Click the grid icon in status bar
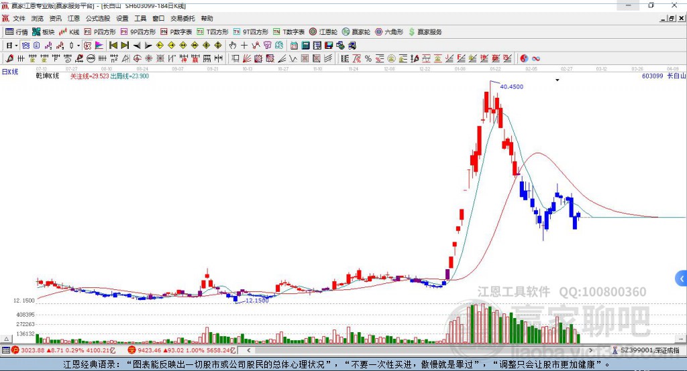Screen dimensions: 687x371 pyautogui.click(x=5, y=350)
